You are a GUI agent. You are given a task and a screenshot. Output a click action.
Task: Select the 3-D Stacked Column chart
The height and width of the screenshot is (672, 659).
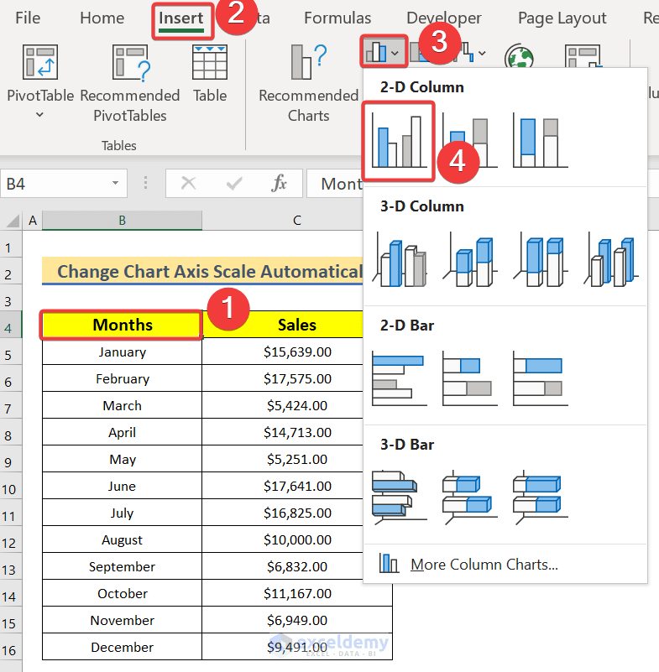(470, 260)
